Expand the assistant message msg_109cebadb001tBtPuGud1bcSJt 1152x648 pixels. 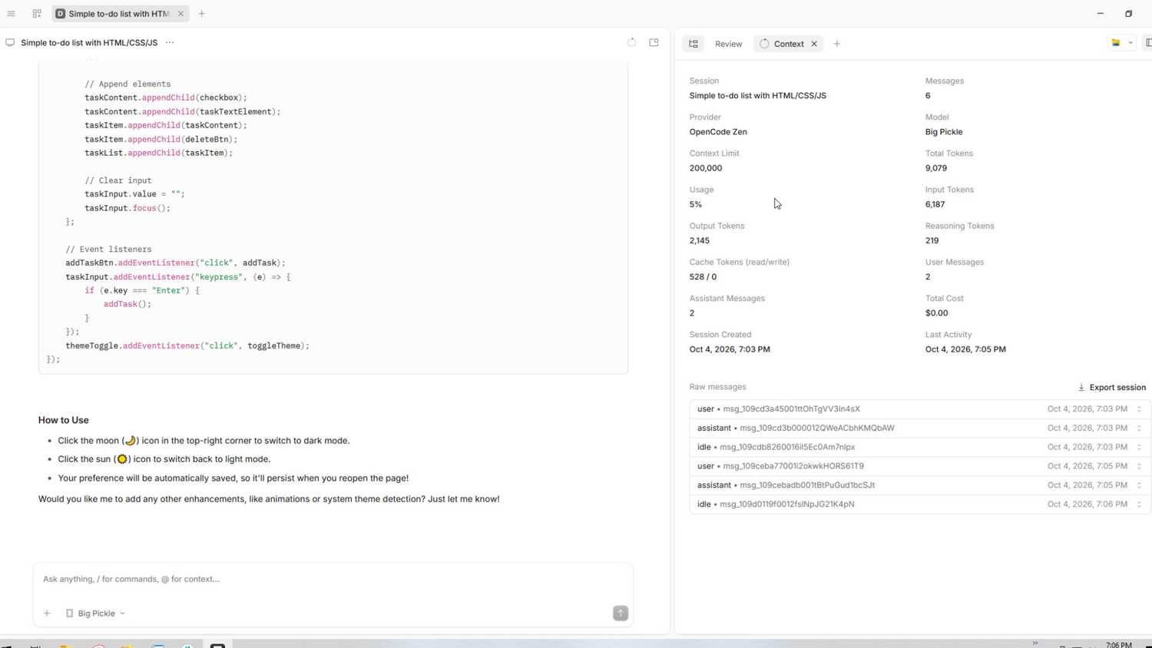point(920,485)
